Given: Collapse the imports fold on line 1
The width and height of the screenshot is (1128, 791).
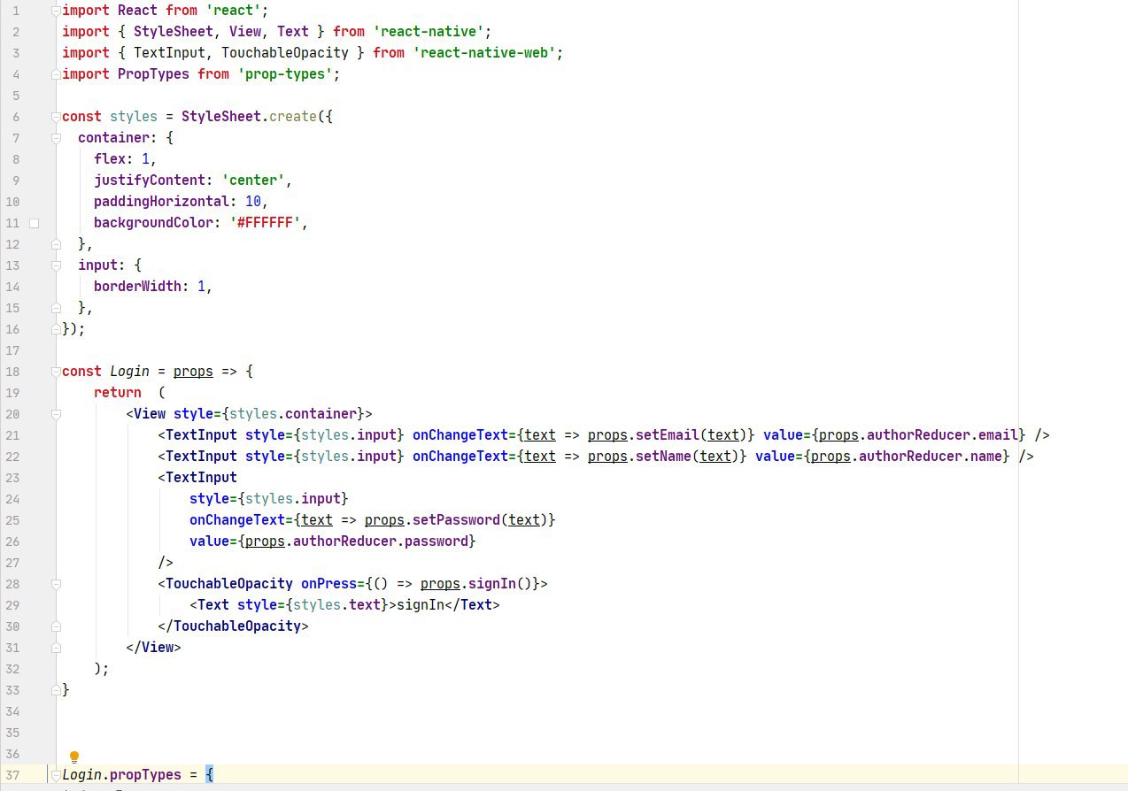Looking at the screenshot, I should [x=56, y=11].
